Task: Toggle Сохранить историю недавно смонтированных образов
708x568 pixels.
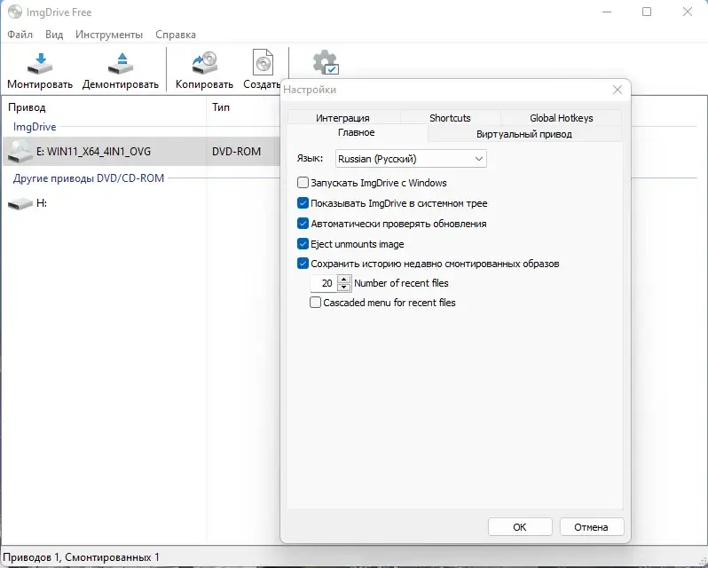Action: coord(303,263)
